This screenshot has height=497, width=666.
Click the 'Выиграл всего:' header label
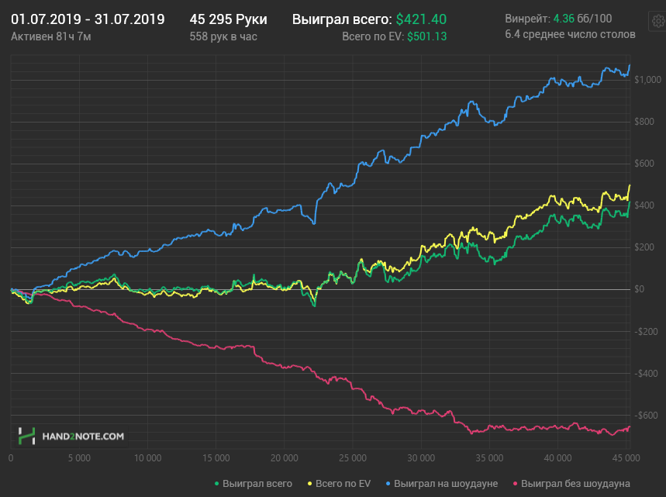pyautogui.click(x=342, y=19)
